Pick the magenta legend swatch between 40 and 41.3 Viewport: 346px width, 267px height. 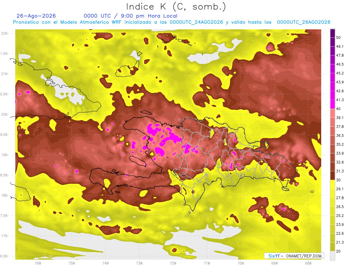[332, 104]
